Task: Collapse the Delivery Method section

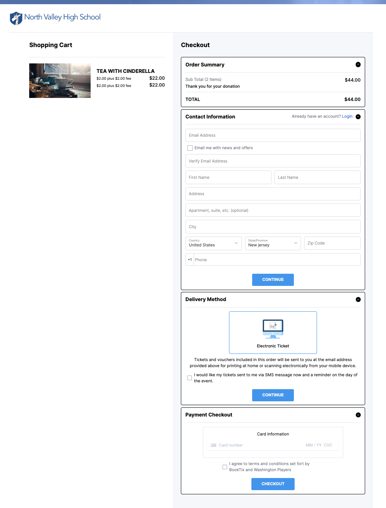Action: tap(358, 300)
